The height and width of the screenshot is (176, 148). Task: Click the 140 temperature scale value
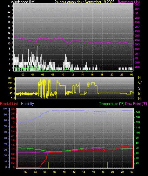coord(138,112)
